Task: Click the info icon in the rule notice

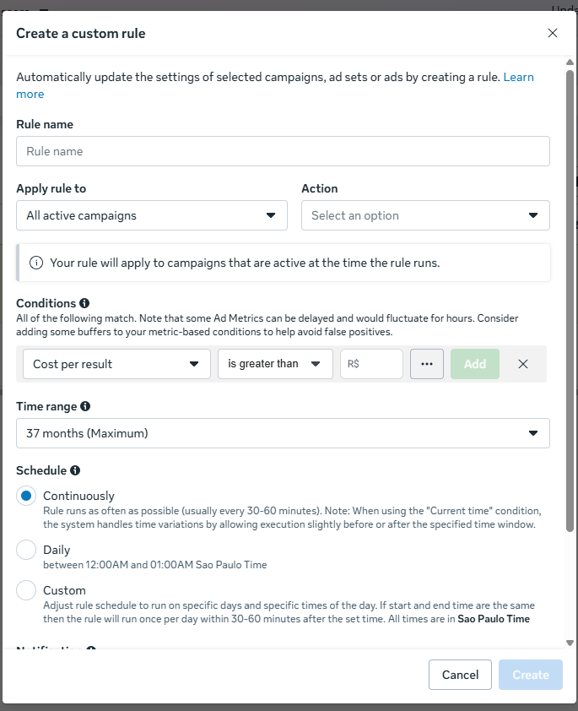Action: point(36,263)
